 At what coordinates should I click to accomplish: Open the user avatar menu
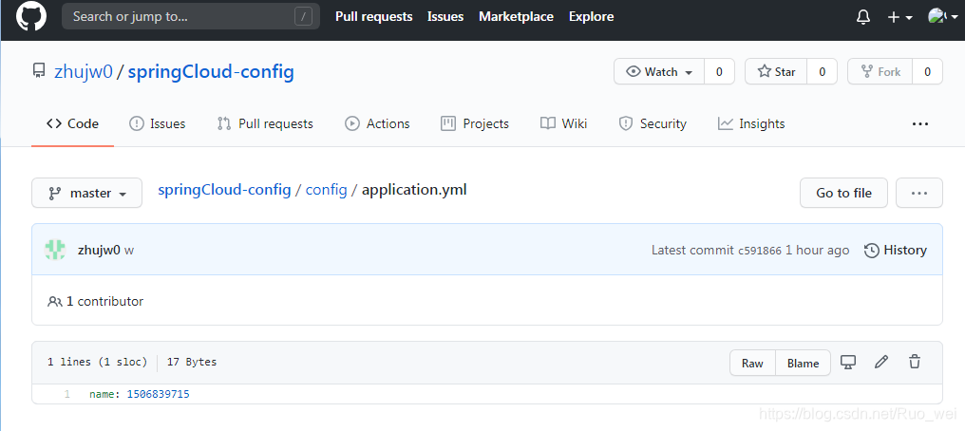pyautogui.click(x=942, y=17)
